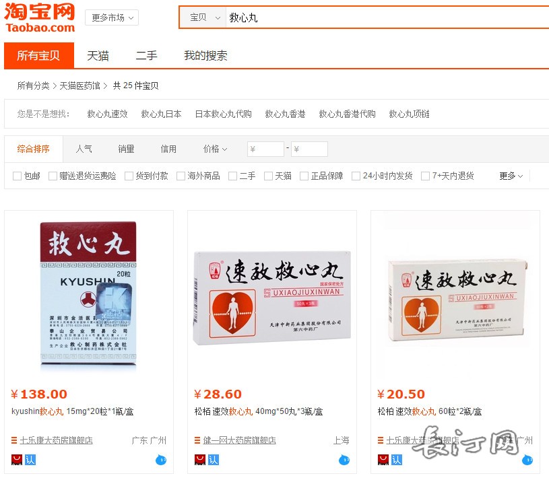Sort results by 信用
The width and height of the screenshot is (549, 482).
tap(169, 149)
